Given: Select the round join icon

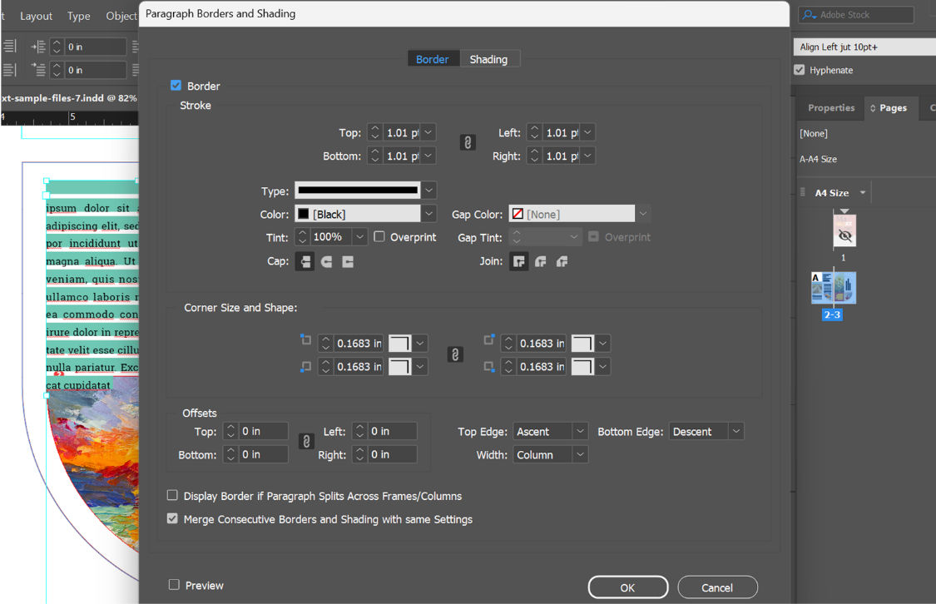Looking at the screenshot, I should pos(540,261).
